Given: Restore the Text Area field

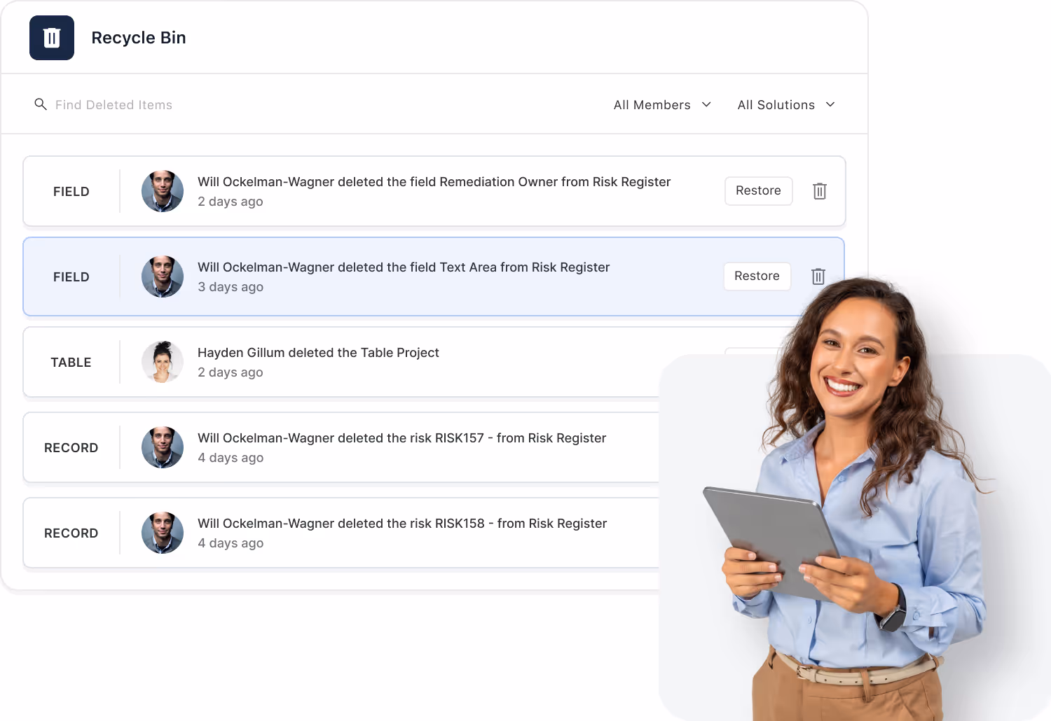Looking at the screenshot, I should [x=757, y=276].
